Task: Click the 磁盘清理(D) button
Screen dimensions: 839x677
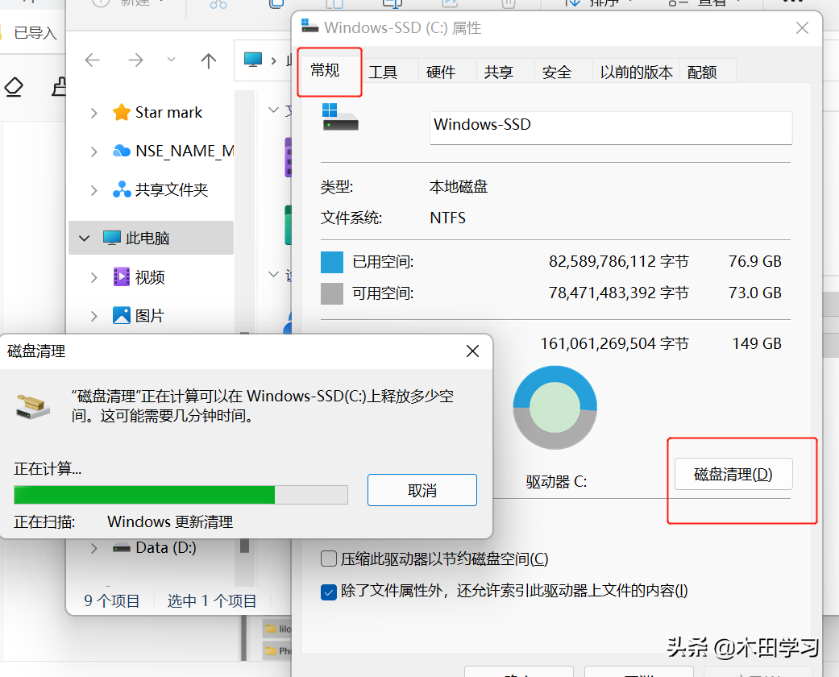Action: [x=733, y=474]
